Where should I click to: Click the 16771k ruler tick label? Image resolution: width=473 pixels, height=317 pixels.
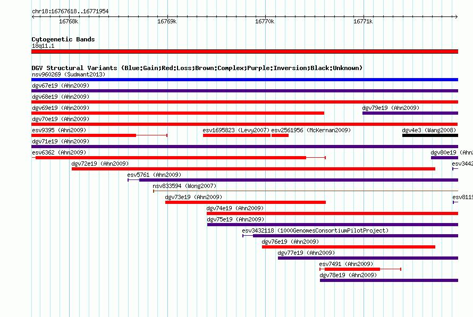[x=363, y=21]
